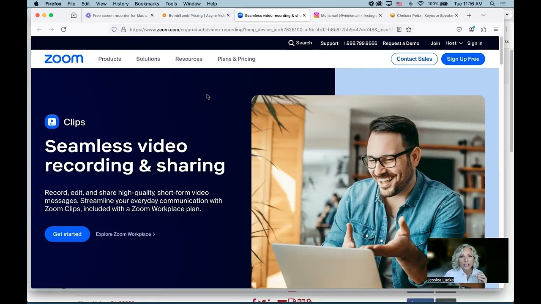541x304 pixels.
Task: Close the Free screen recorder tab
Action: point(152,16)
